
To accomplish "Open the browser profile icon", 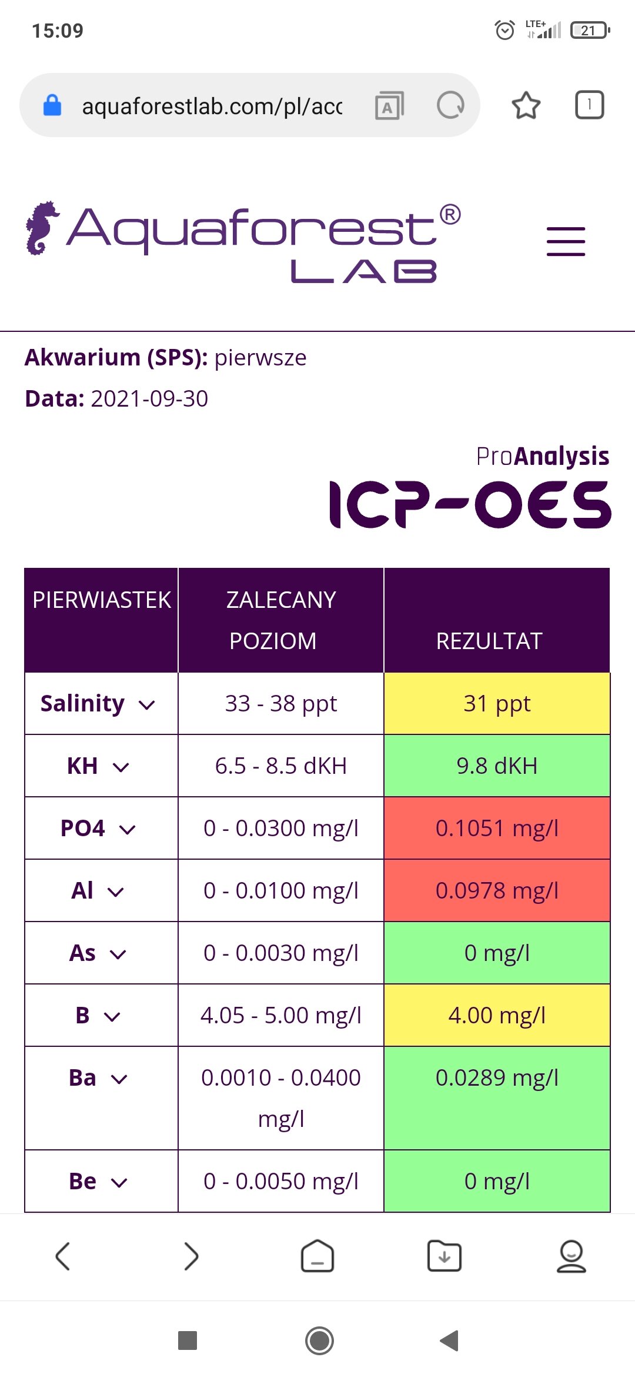I will point(571,1256).
